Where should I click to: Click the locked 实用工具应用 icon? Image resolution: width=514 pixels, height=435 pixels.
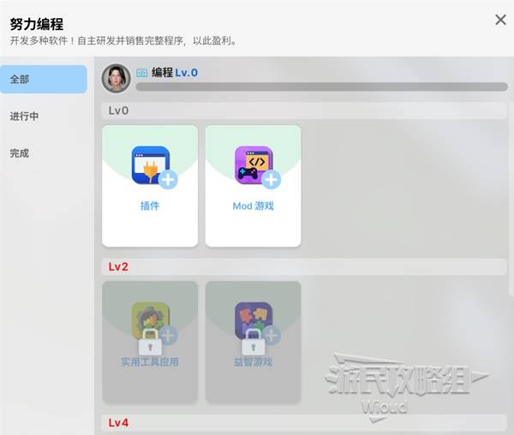point(151,321)
